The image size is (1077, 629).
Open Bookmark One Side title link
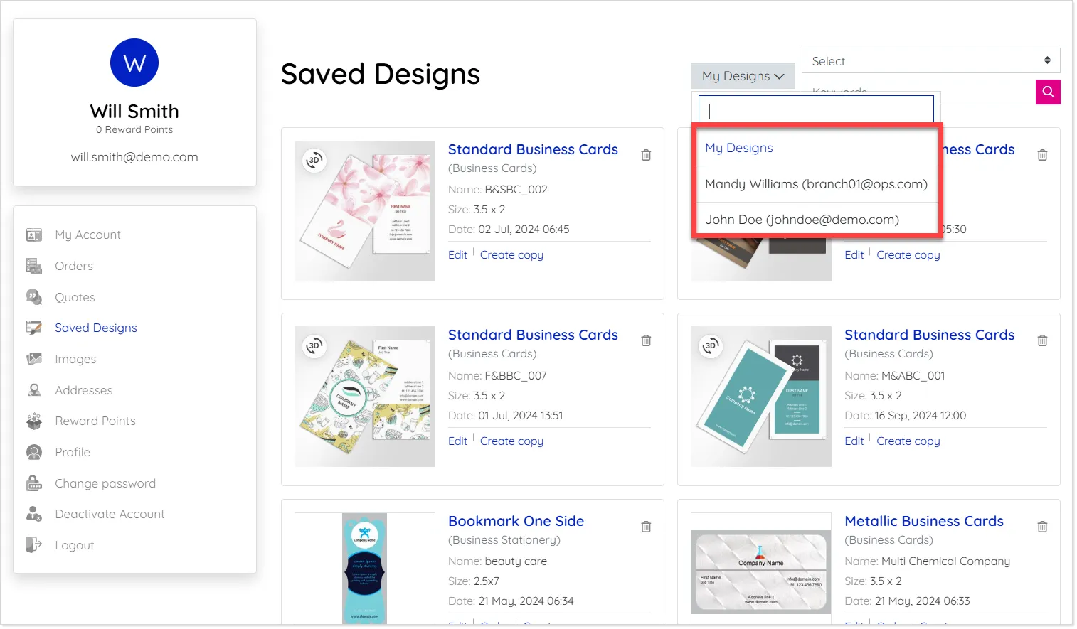click(516, 521)
